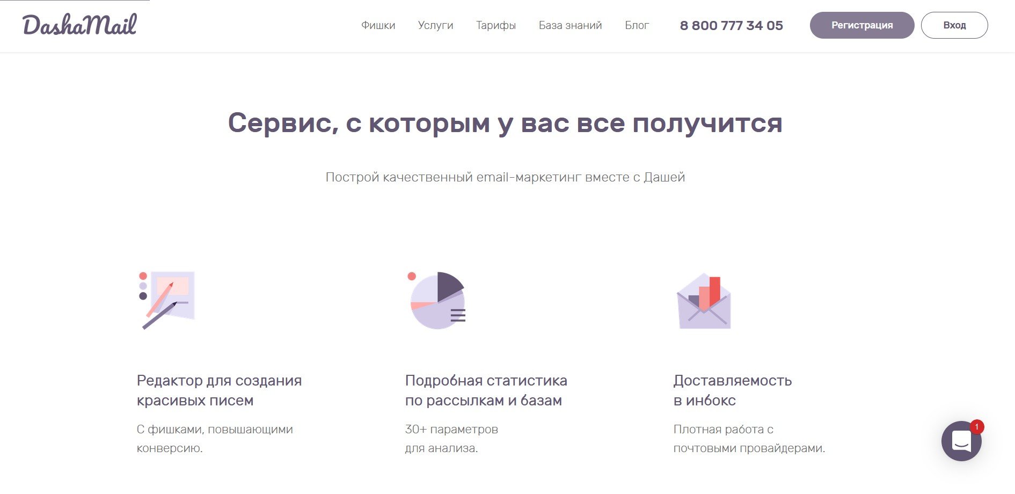Click the letter editor pencil illustration

pyautogui.click(x=166, y=300)
